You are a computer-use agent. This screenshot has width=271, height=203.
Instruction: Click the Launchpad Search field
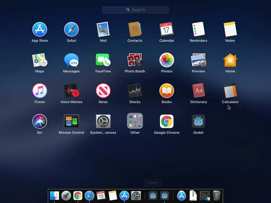(135, 10)
